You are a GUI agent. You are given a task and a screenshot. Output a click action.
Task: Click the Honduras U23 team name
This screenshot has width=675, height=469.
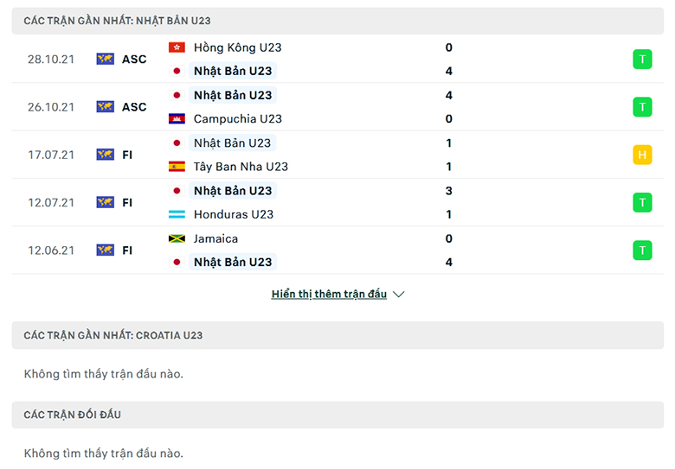coord(234,214)
